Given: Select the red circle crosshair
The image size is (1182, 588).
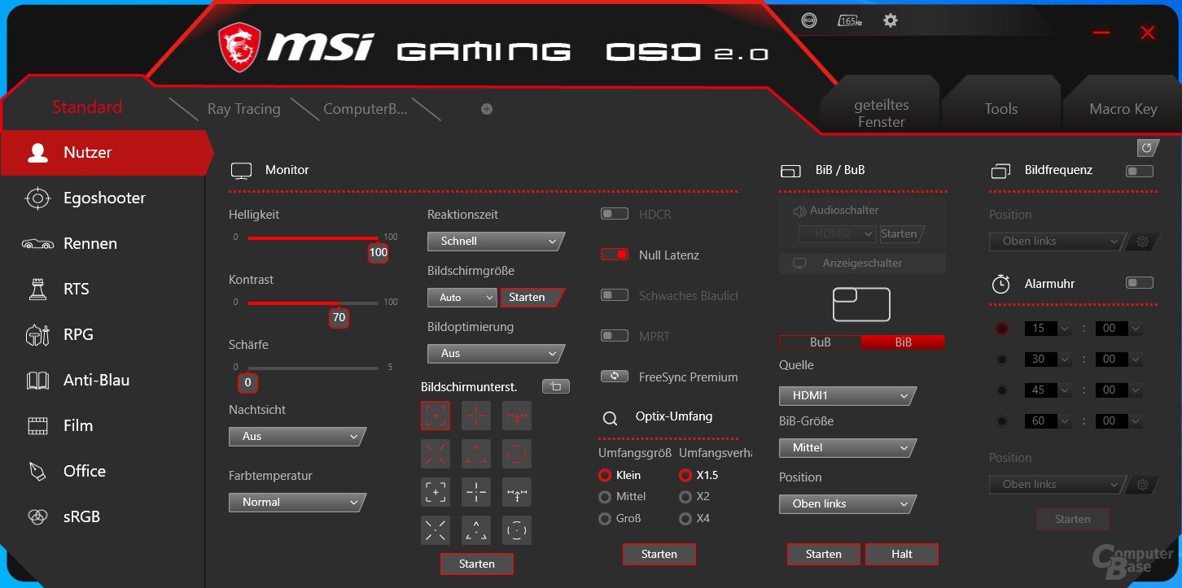Looking at the screenshot, I should [517, 454].
